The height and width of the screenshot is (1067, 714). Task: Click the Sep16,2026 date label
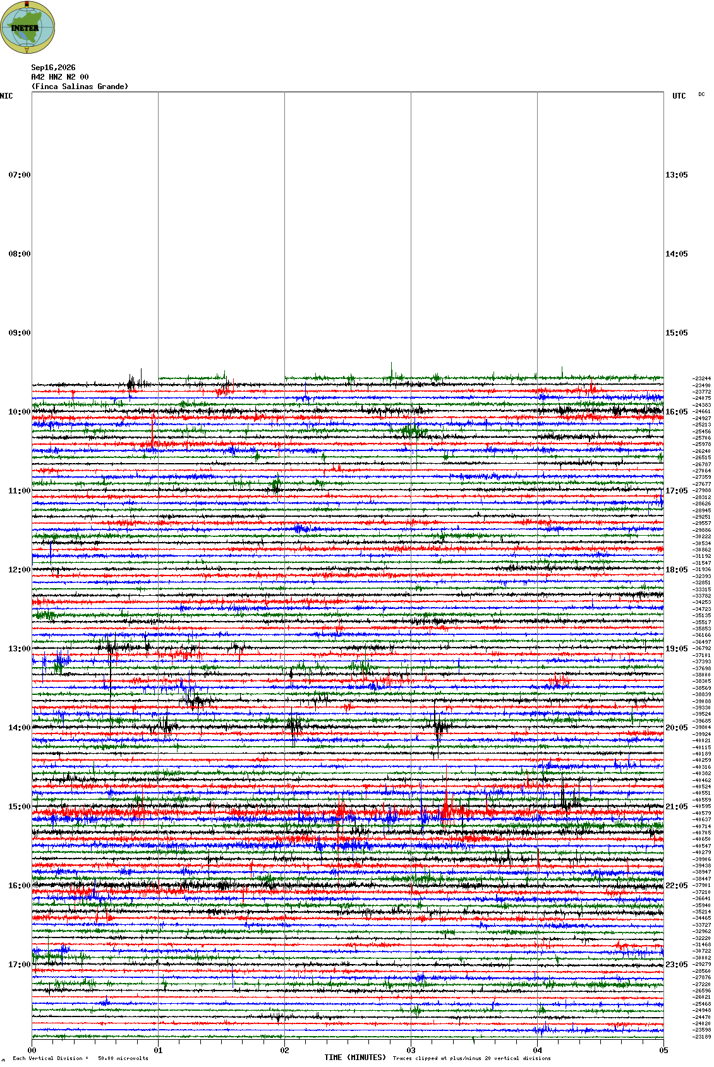pos(53,68)
